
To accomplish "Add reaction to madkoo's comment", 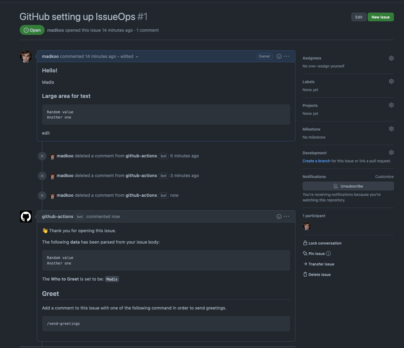I will click(279, 56).
